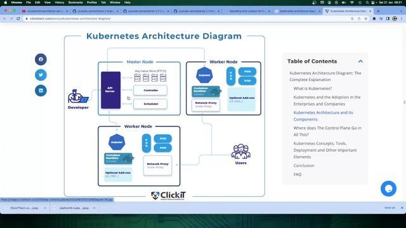The image size is (406, 228).
Task: Open a new browser tab
Action: (x=378, y=11)
